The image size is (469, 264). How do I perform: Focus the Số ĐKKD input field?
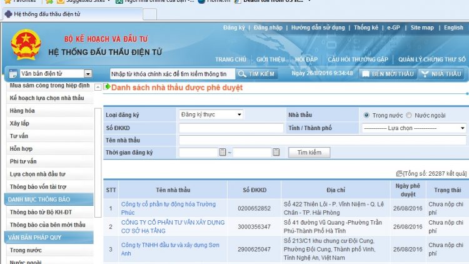coord(231,128)
